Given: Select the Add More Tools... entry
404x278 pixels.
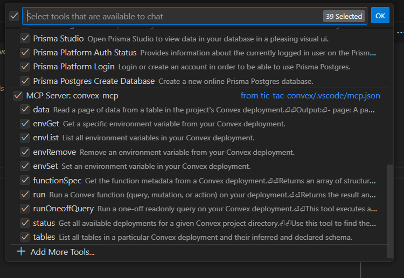Looking at the screenshot, I should click(x=199, y=252).
